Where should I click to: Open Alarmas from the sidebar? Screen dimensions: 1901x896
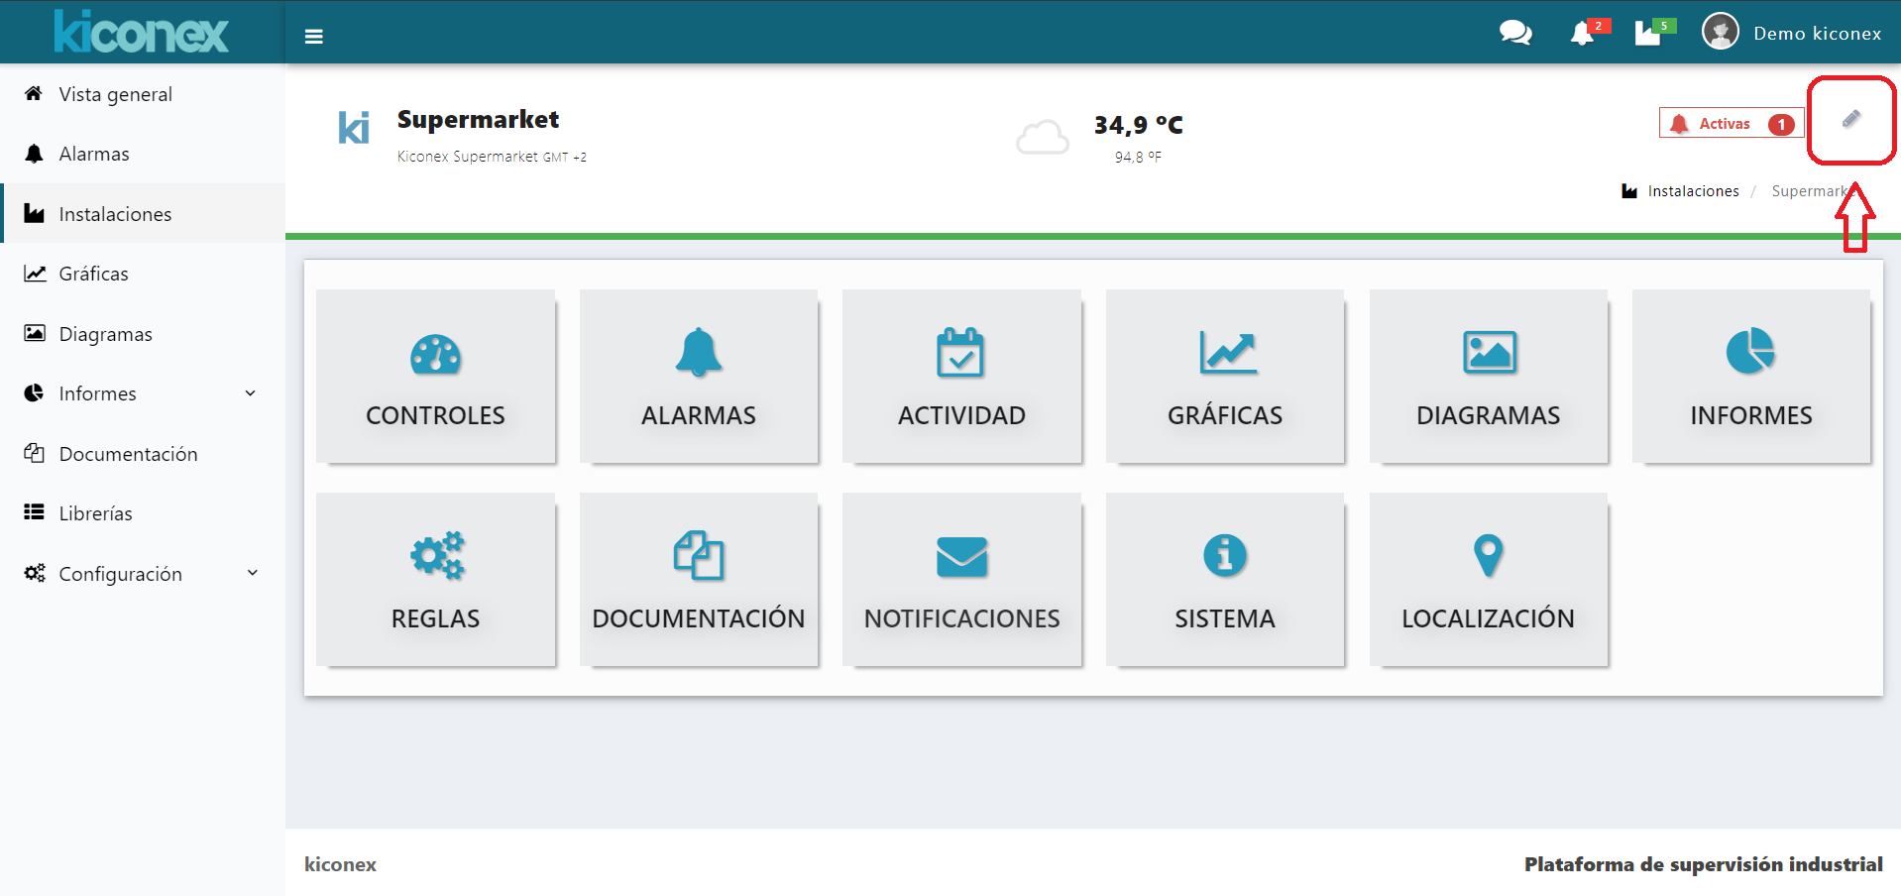click(x=94, y=154)
